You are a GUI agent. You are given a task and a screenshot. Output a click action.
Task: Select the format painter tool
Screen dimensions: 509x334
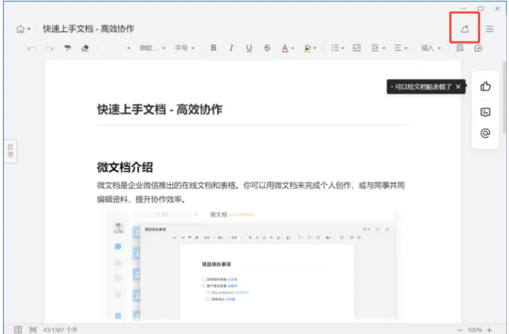pyautogui.click(x=67, y=48)
